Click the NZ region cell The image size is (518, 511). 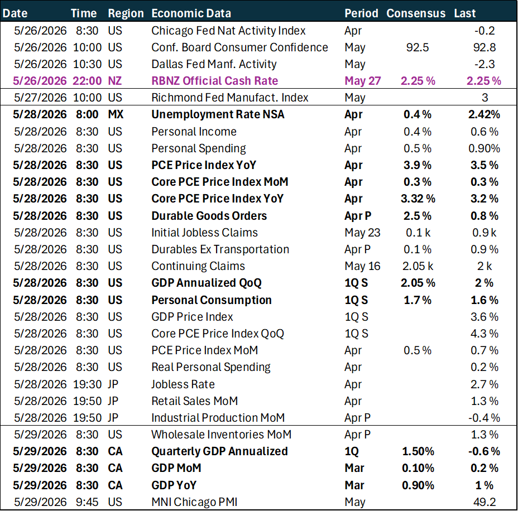[114, 81]
